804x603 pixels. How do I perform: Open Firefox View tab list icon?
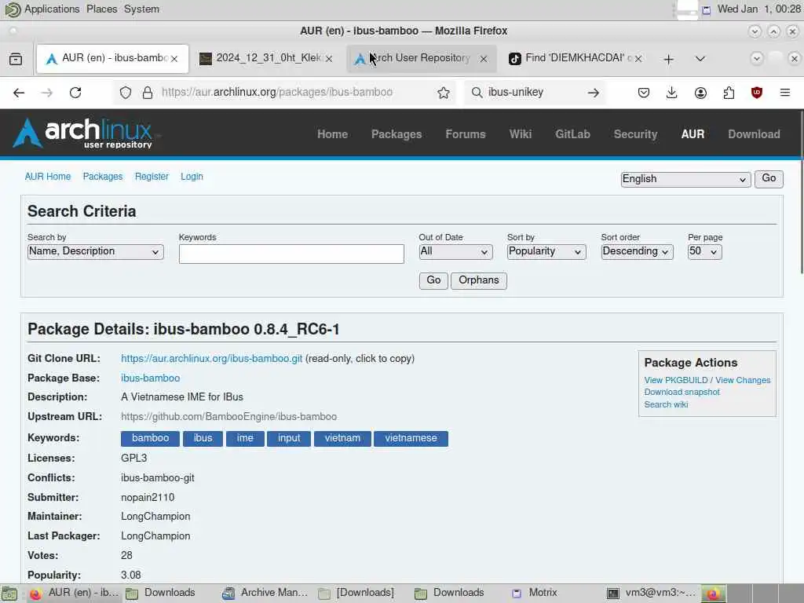16,59
